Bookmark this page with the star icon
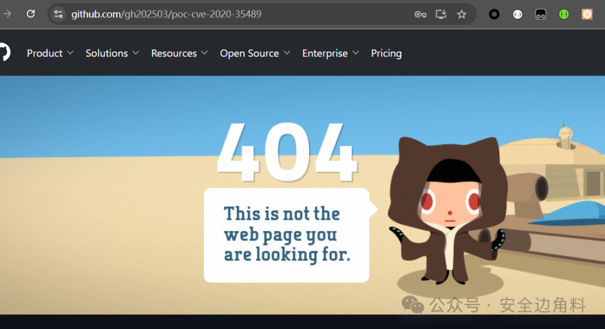605x329 pixels. [462, 14]
